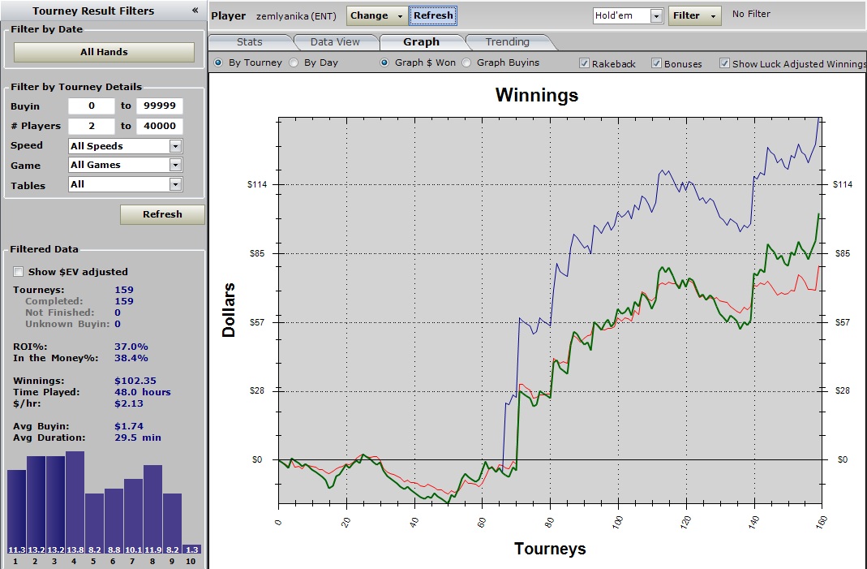Uncheck the Rakeback checkbox
Screen dimensions: 867x569
(x=584, y=63)
